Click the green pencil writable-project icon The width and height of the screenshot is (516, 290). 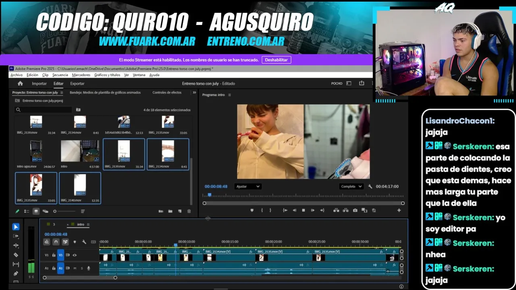pos(17,211)
